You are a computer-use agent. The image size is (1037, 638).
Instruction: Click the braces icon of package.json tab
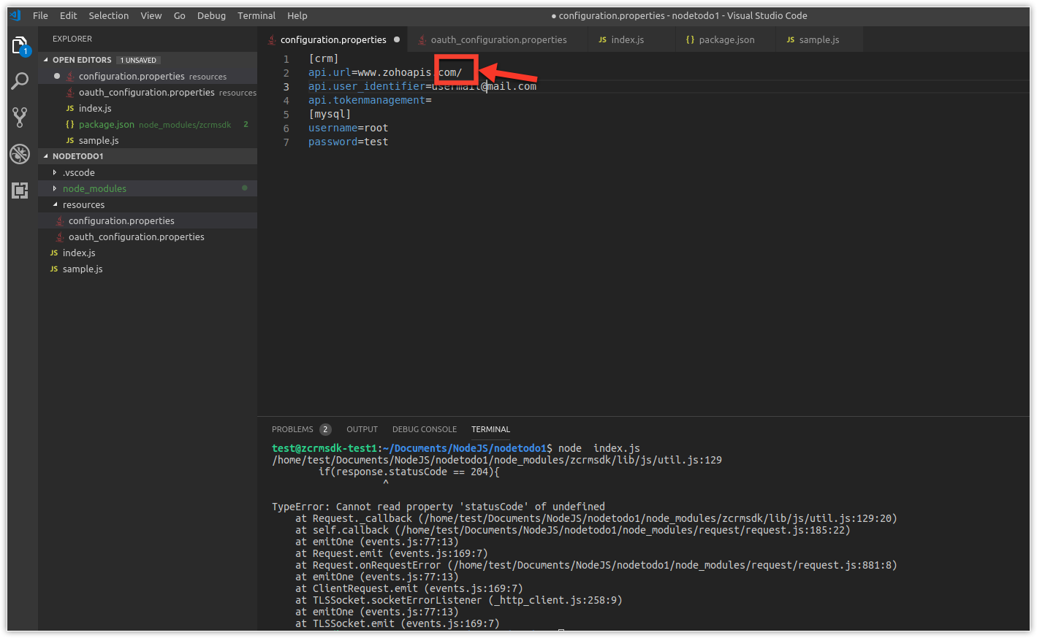[x=690, y=39]
